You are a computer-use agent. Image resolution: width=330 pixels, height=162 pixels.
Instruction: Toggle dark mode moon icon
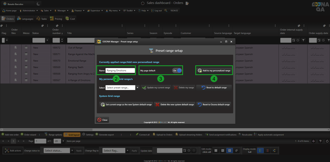38,4
